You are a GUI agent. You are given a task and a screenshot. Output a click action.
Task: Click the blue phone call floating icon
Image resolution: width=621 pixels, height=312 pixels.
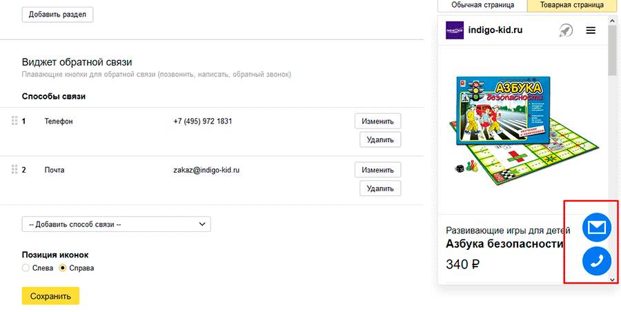coord(597,261)
